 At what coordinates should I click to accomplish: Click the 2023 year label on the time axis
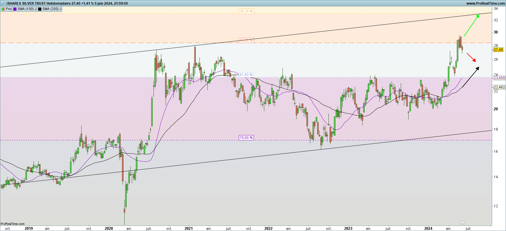point(348,228)
